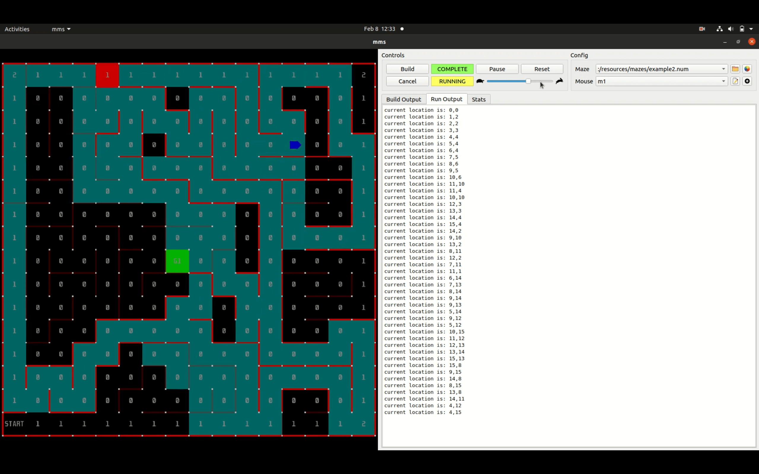
Task: Click the Reset button
Action: pyautogui.click(x=542, y=69)
